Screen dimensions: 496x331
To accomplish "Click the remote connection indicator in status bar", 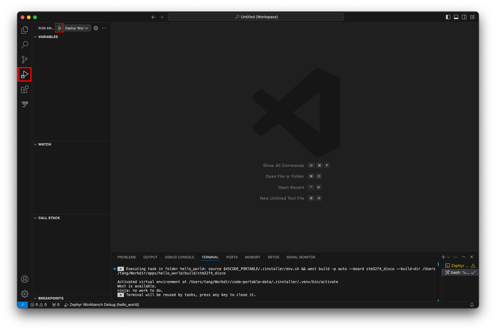I will [22, 305].
